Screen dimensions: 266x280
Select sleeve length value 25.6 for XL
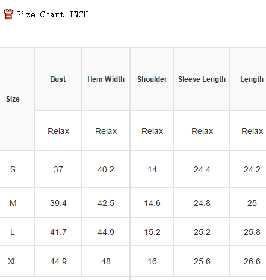[202, 261]
